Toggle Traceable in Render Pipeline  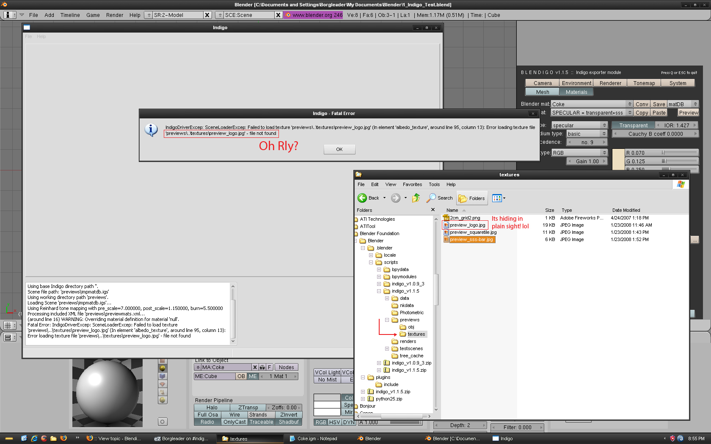262,422
